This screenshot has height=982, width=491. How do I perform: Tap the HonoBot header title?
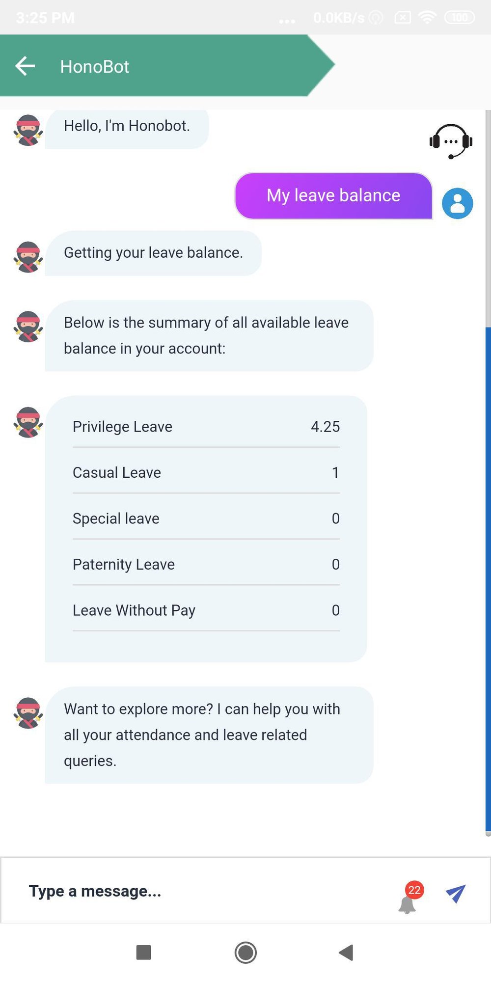click(95, 66)
